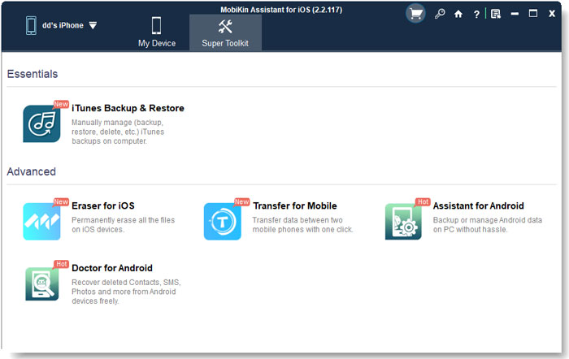Open the key registration icon

point(440,14)
